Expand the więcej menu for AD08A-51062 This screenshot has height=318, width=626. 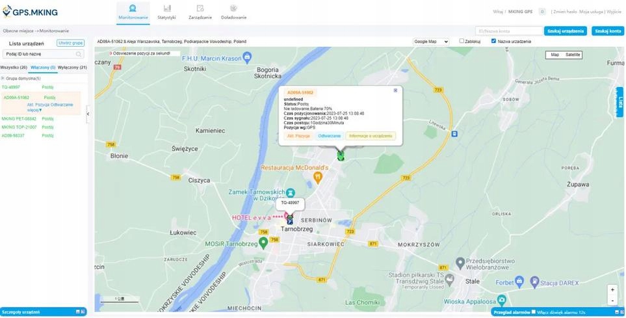pyautogui.click(x=36, y=111)
